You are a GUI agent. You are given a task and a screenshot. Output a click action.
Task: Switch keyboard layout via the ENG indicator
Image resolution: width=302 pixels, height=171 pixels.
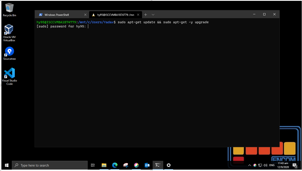[271, 165]
